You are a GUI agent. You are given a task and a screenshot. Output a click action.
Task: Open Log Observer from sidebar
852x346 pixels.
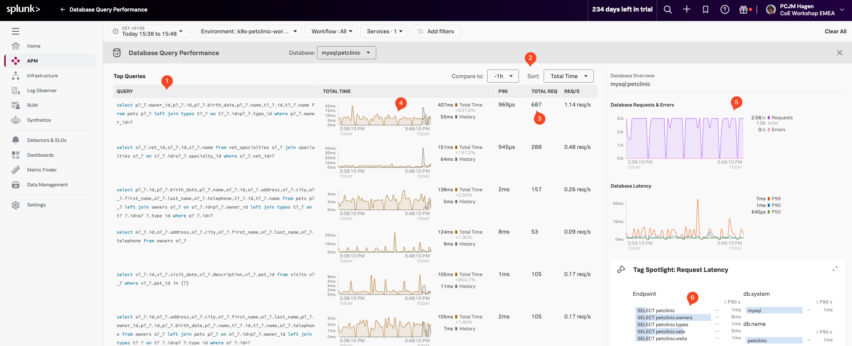(42, 91)
